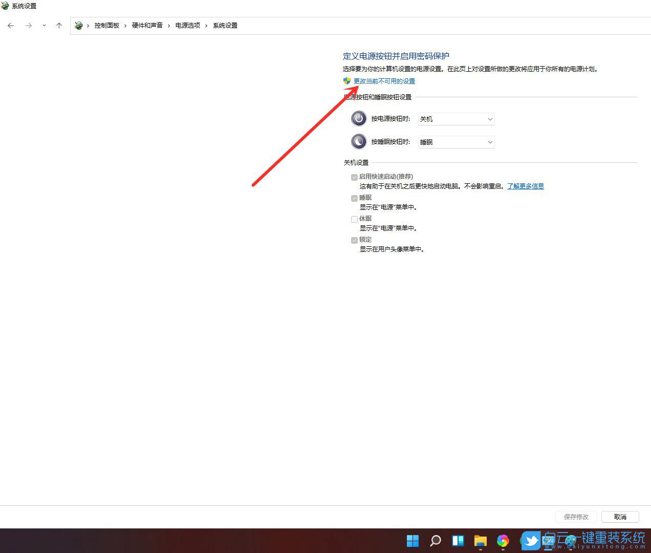
Task: Toggle the 睡眠 display option checkbox
Action: (x=354, y=198)
